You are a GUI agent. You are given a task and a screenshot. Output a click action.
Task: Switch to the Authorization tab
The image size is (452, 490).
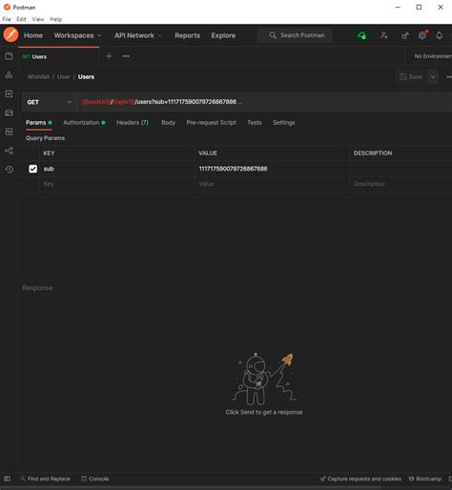[x=84, y=123]
